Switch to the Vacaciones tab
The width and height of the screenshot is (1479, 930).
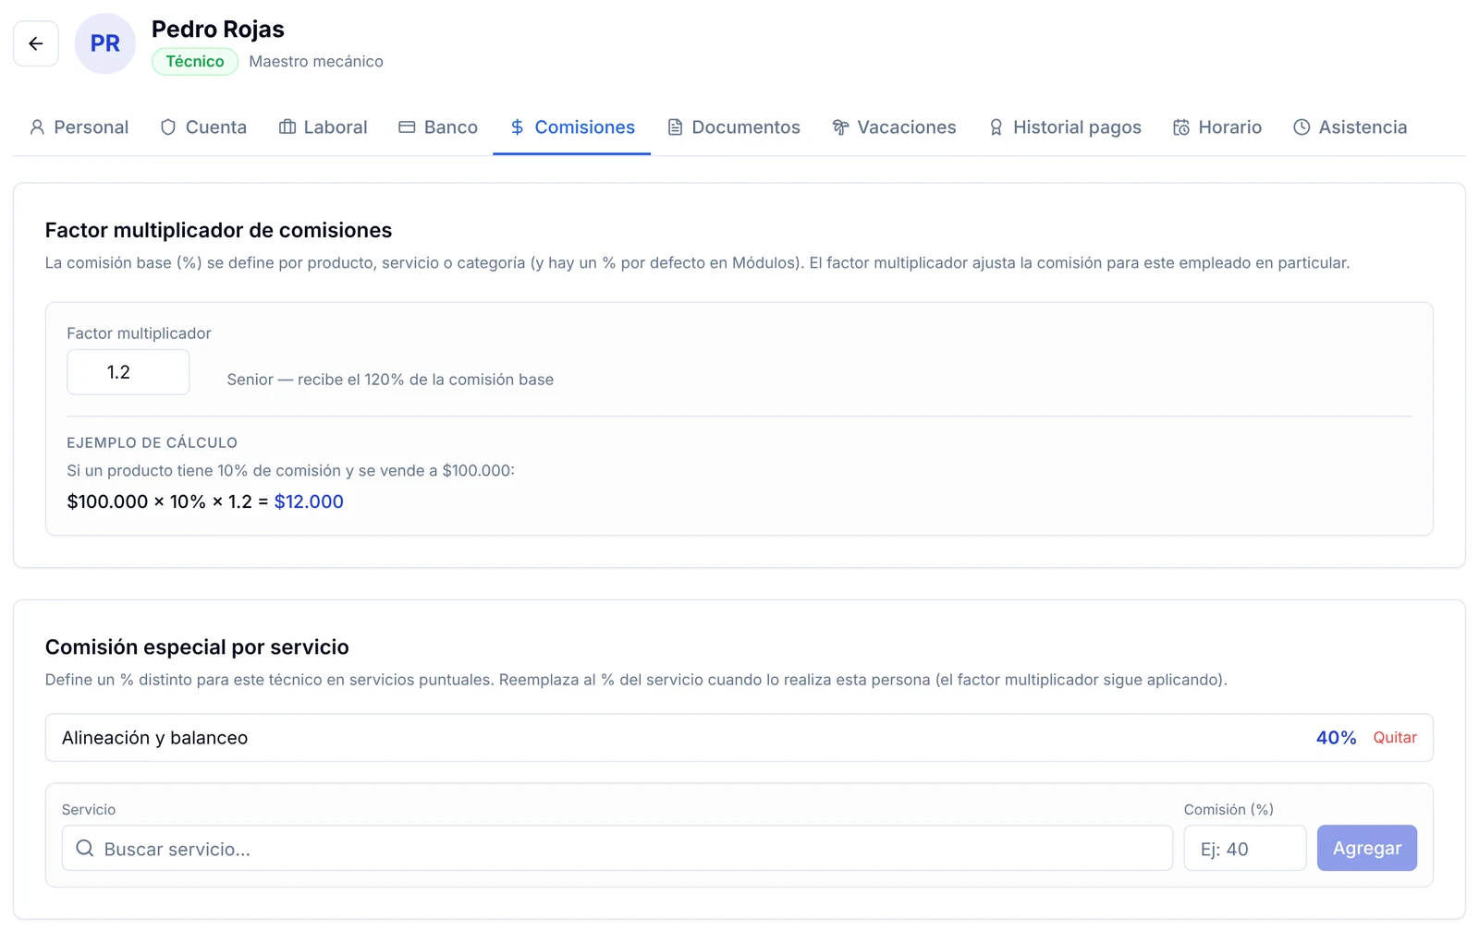894,127
